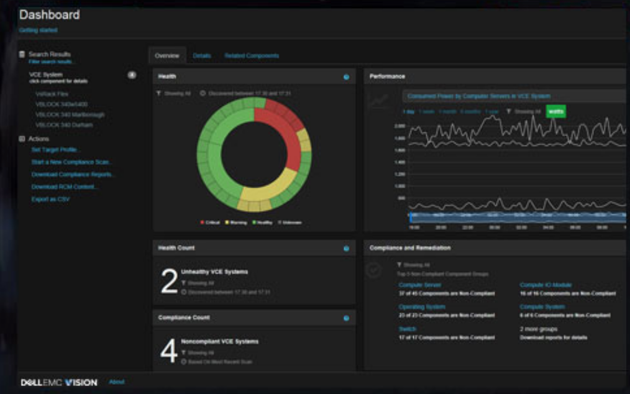The width and height of the screenshot is (630, 394).
Task: Click the filter icon in Health panel
Action: [159, 93]
